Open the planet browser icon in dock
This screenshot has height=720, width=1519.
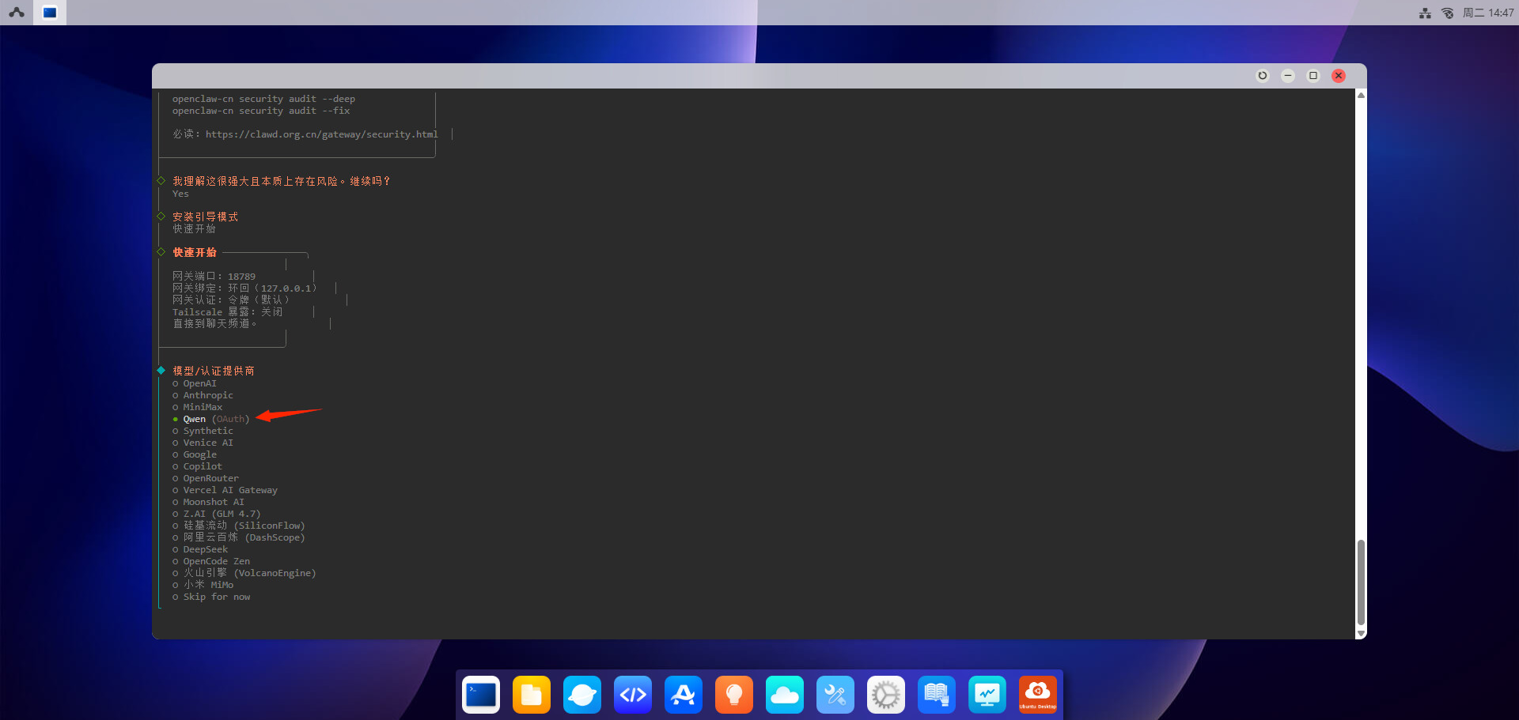point(582,695)
